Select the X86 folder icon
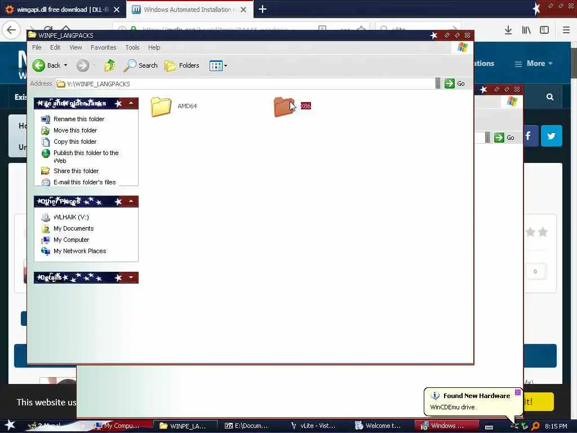The width and height of the screenshot is (577, 433). [x=284, y=107]
